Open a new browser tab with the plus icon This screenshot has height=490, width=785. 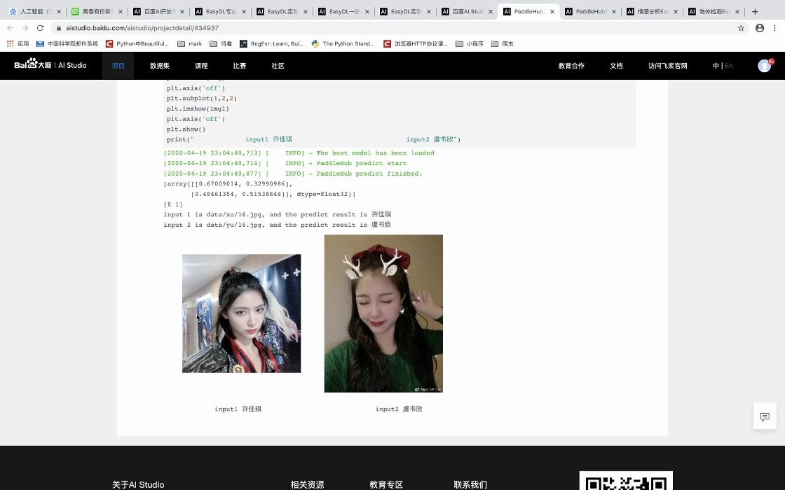753,11
